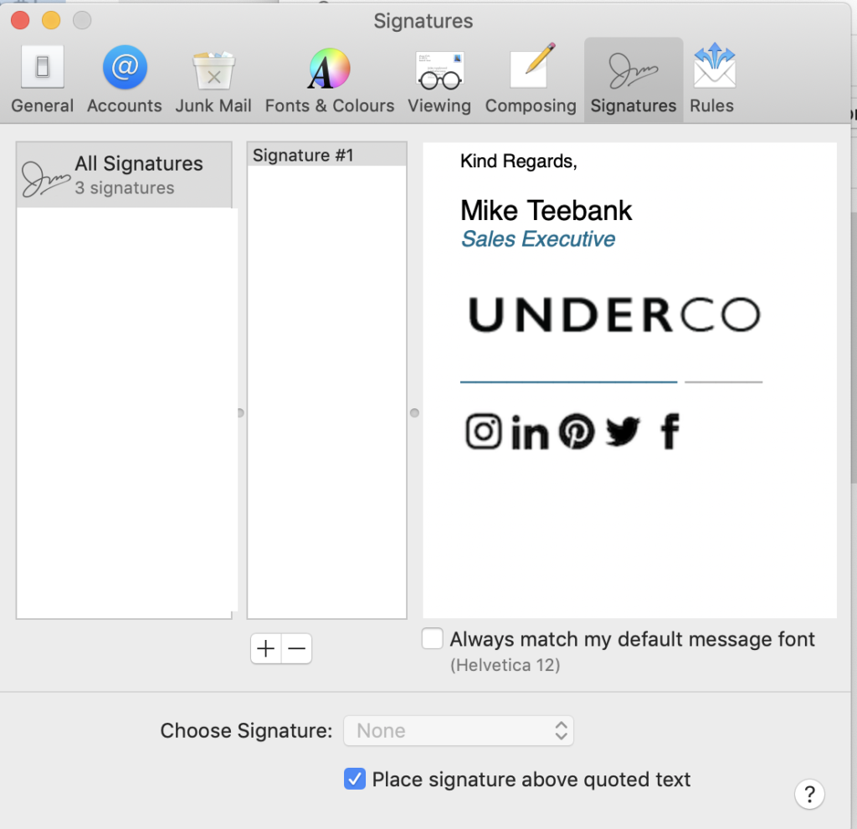The height and width of the screenshot is (829, 857).
Task: Open Mail help with question mark button
Action: [x=809, y=794]
